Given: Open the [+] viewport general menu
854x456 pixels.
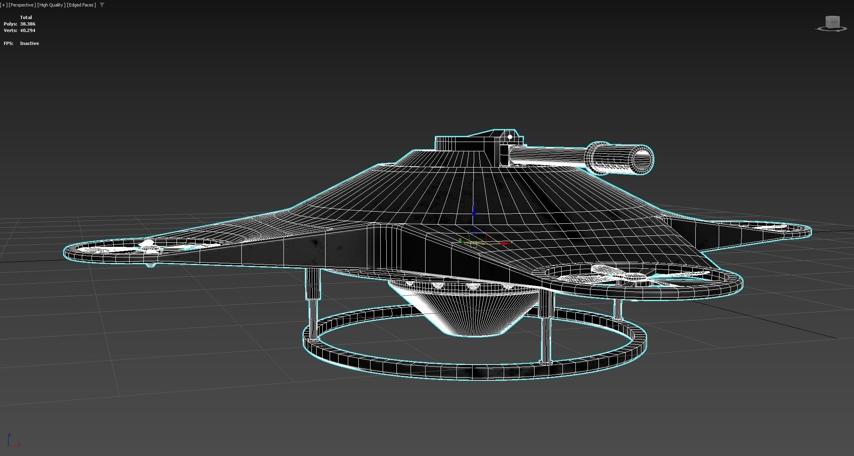Looking at the screenshot, I should pos(4,5).
